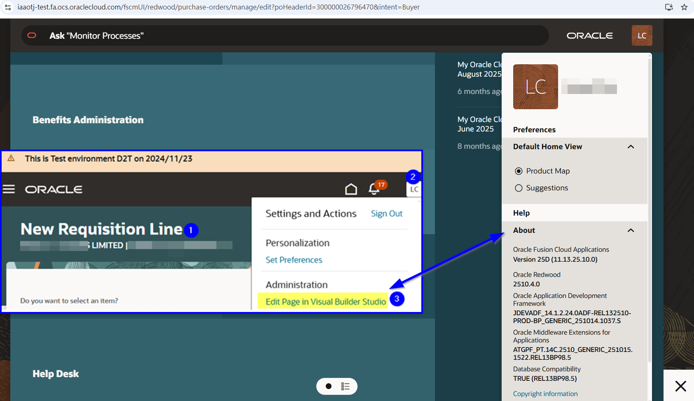Screen dimensions: 694x401
Task: Open the Help Desk tile
Action: (x=56, y=374)
